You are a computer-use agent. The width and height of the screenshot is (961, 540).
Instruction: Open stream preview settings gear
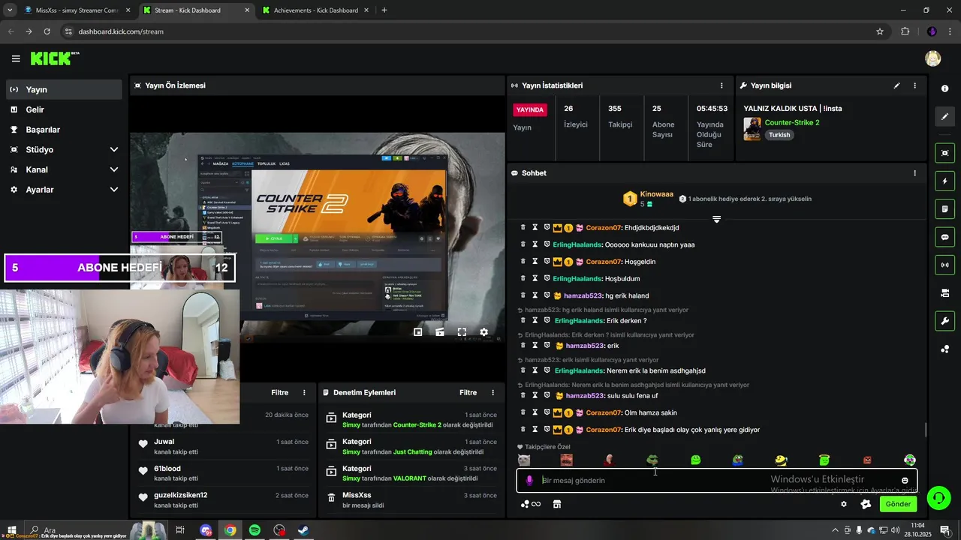[484, 331]
